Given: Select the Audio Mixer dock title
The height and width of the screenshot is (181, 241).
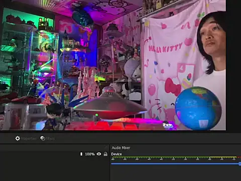Looking at the screenshot, I should 121,148.
